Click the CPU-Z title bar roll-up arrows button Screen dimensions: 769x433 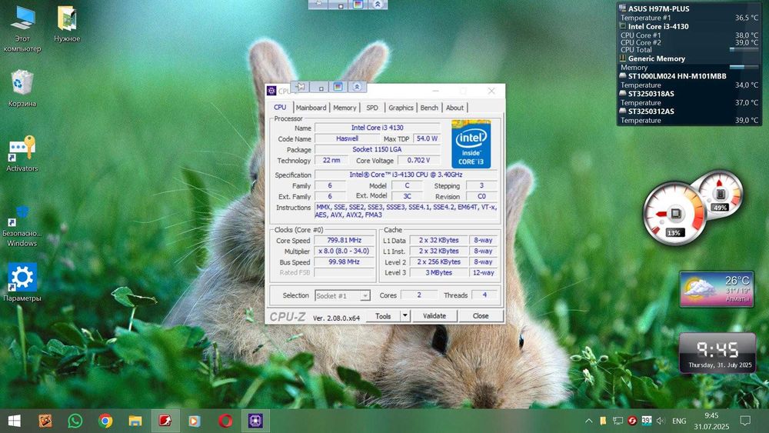click(x=357, y=87)
